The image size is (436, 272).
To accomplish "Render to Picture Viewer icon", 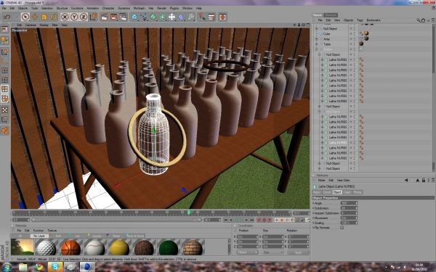I will coord(114,17).
